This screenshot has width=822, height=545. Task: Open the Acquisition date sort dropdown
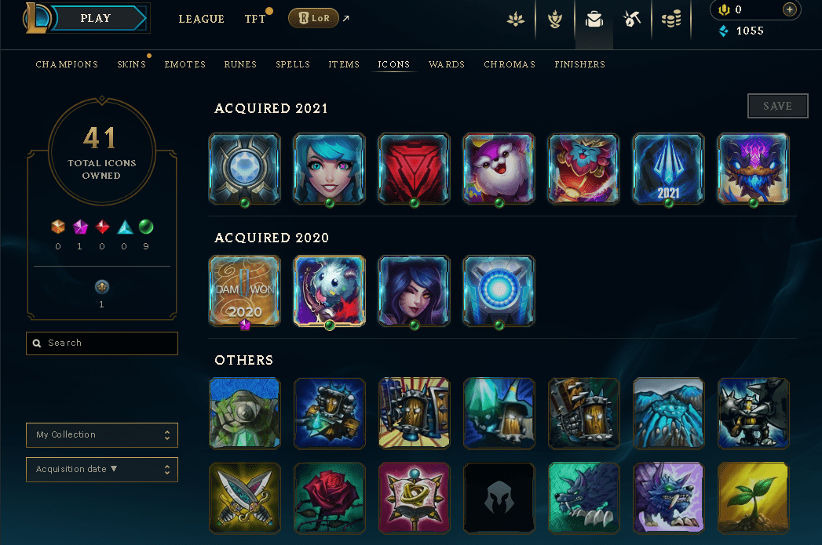coord(102,470)
